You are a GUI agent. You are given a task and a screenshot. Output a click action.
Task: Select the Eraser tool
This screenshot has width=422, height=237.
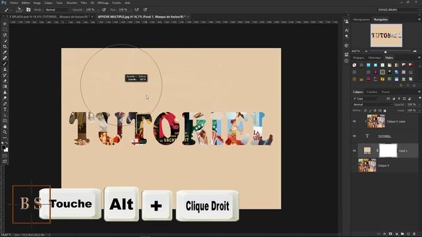tap(5, 81)
